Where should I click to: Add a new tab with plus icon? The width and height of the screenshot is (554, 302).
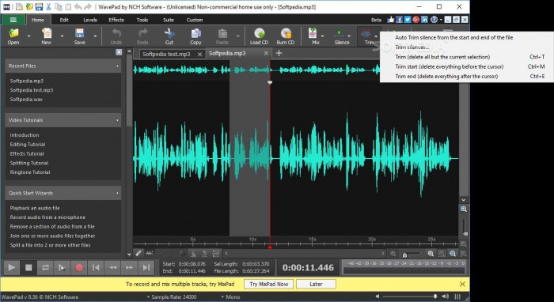[279, 53]
